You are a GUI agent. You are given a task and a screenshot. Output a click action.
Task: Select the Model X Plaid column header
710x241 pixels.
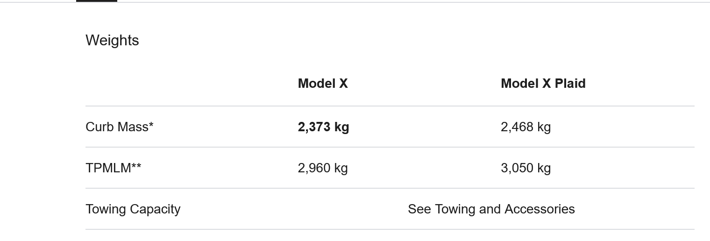pyautogui.click(x=543, y=84)
